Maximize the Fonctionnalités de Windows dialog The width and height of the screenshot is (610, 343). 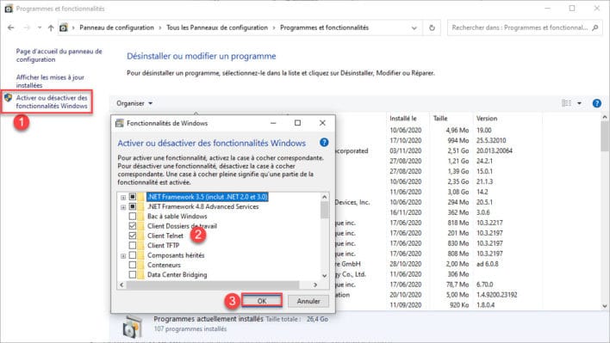tap(297, 123)
